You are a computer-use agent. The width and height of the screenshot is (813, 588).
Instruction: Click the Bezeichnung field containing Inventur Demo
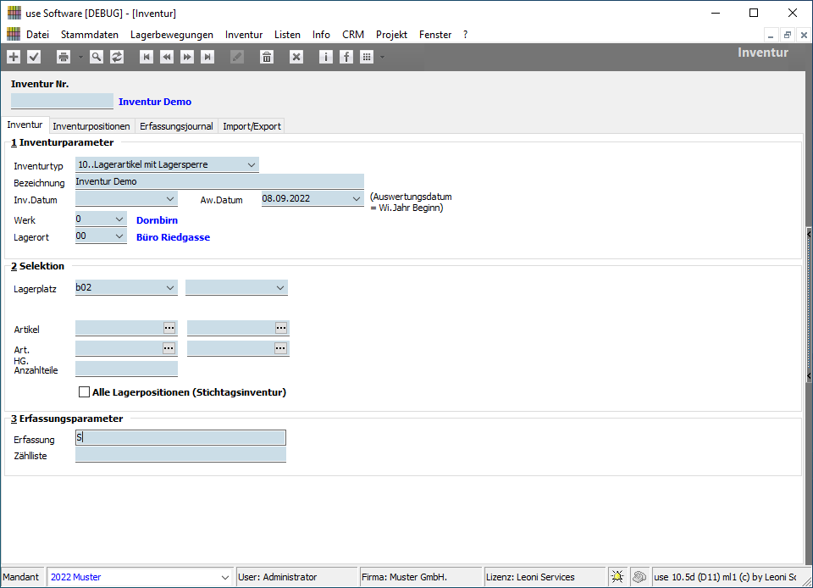(x=219, y=181)
